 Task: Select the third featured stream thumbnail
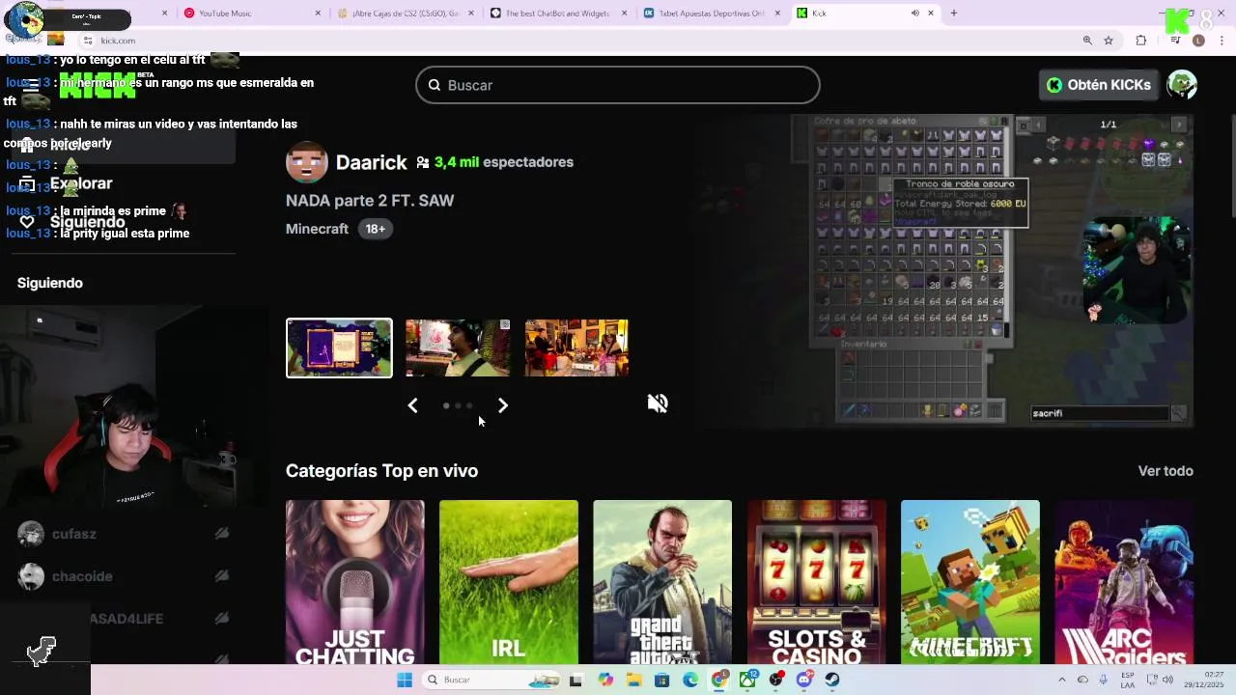576,347
